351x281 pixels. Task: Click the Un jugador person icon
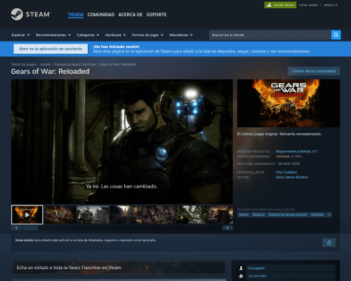(x=241, y=268)
